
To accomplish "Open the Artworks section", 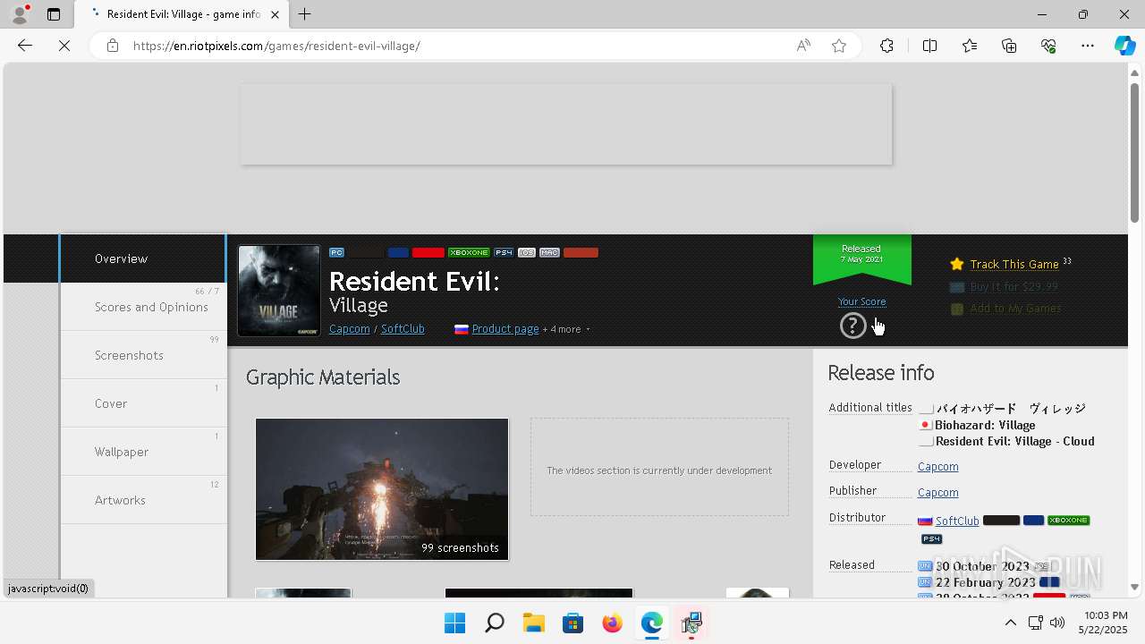I will (143, 500).
